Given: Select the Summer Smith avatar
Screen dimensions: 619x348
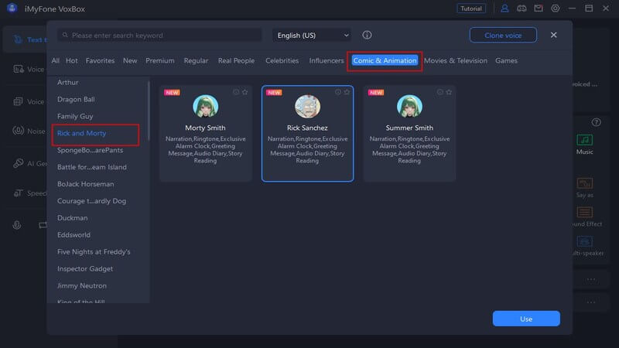Looking at the screenshot, I should click(409, 106).
